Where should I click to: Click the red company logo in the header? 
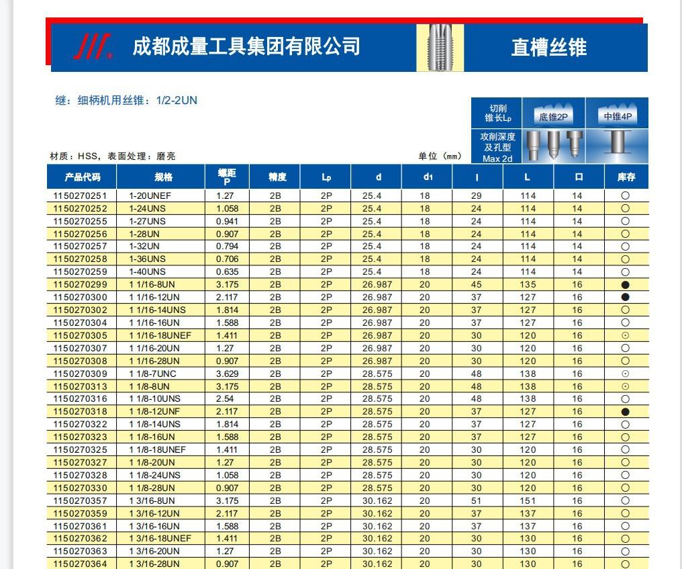point(93,47)
